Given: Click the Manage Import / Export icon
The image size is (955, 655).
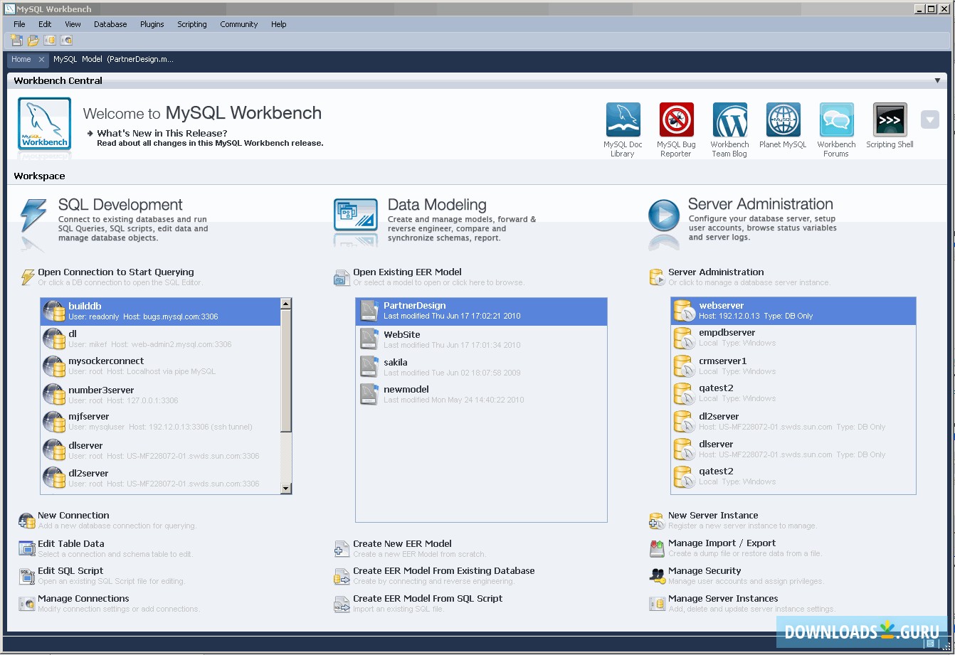Looking at the screenshot, I should (x=657, y=548).
